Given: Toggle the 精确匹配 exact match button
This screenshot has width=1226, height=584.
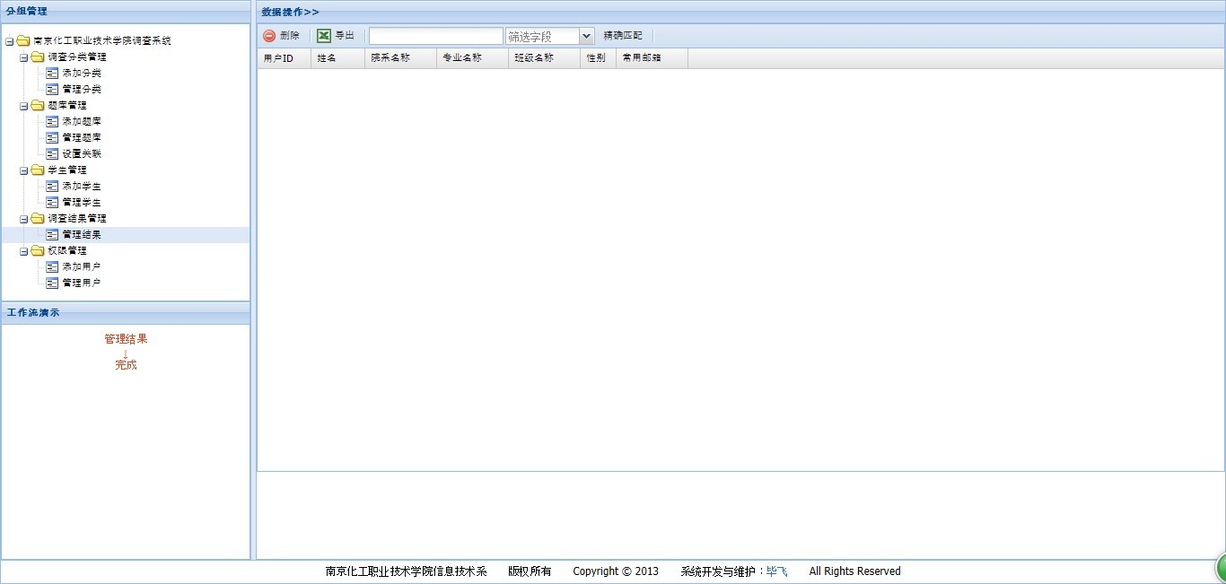Looking at the screenshot, I should tap(623, 36).
